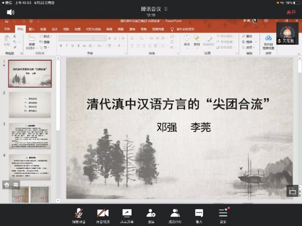Turn on the camera (开启视频)
This screenshot has width=302, height=226.
point(103,215)
